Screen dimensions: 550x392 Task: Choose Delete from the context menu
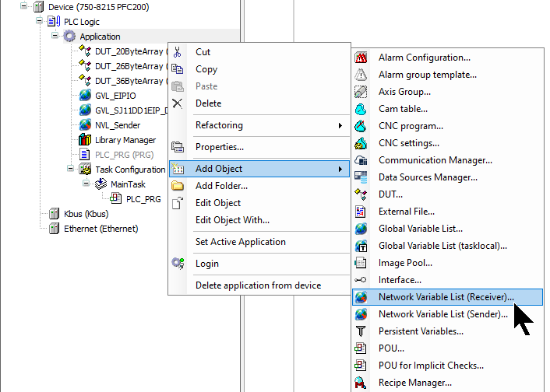coord(259,103)
